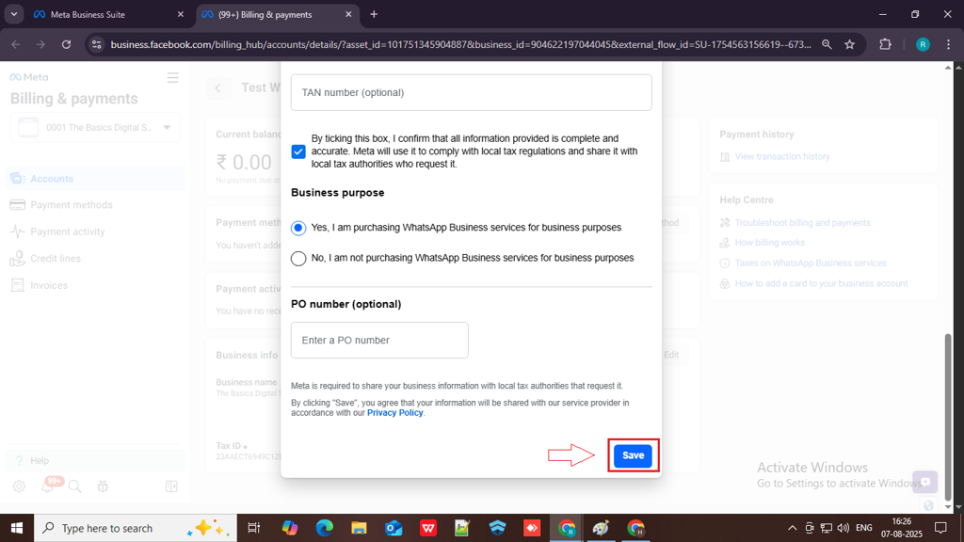Open the Windows Start menu
Image resolution: width=964 pixels, height=542 pixels.
coord(17,528)
